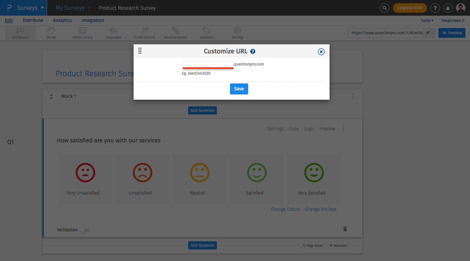Open the Tools dropdown menu
This screenshot has height=261, width=470.
pos(427,20)
